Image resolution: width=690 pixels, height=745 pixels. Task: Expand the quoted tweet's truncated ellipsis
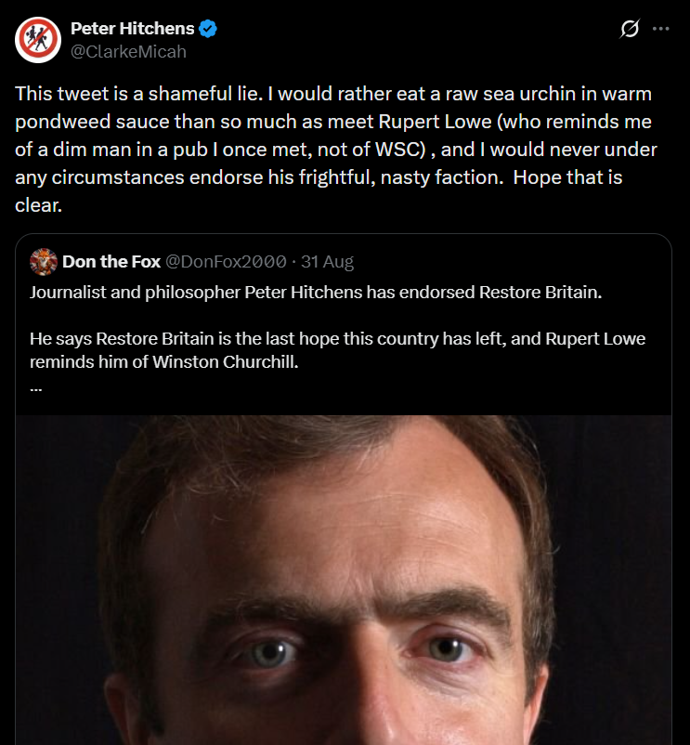36,389
